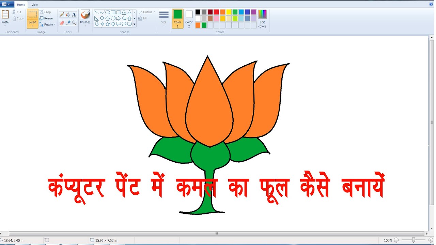Choose the Cloud callout shape
Screen dimensions: 436x245
(129, 24)
